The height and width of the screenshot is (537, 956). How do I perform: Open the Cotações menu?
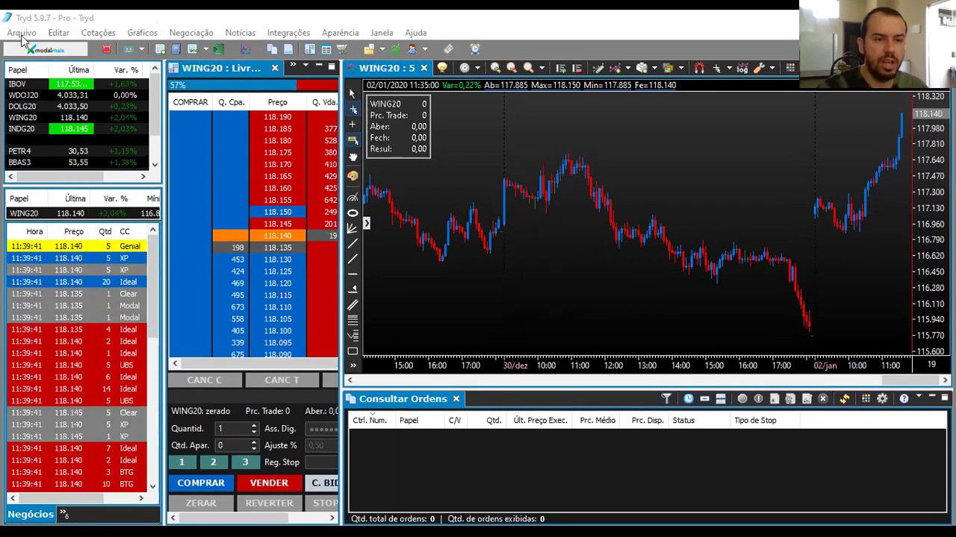click(98, 33)
